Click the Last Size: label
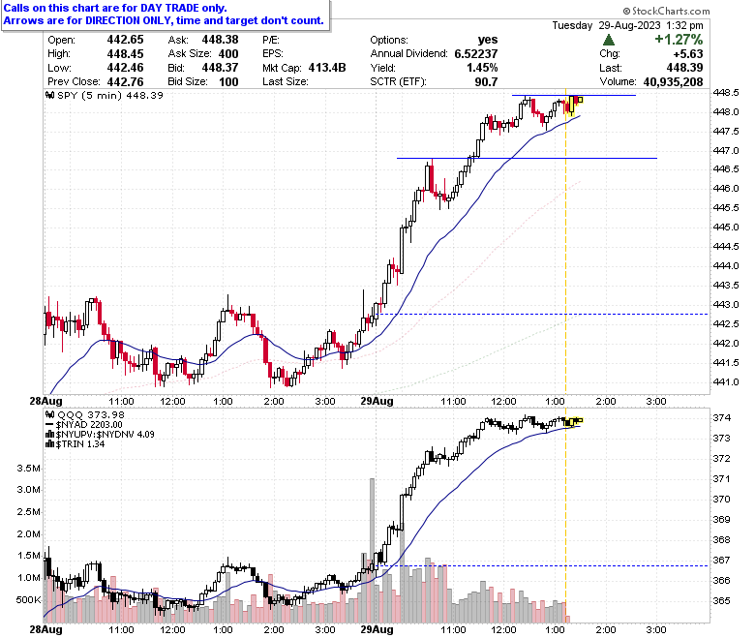The image size is (755, 638). click(x=285, y=82)
